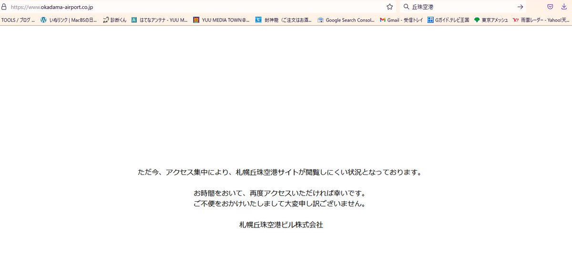Click the text 札幌丘珠空港ビル株式会社

click(x=281, y=225)
